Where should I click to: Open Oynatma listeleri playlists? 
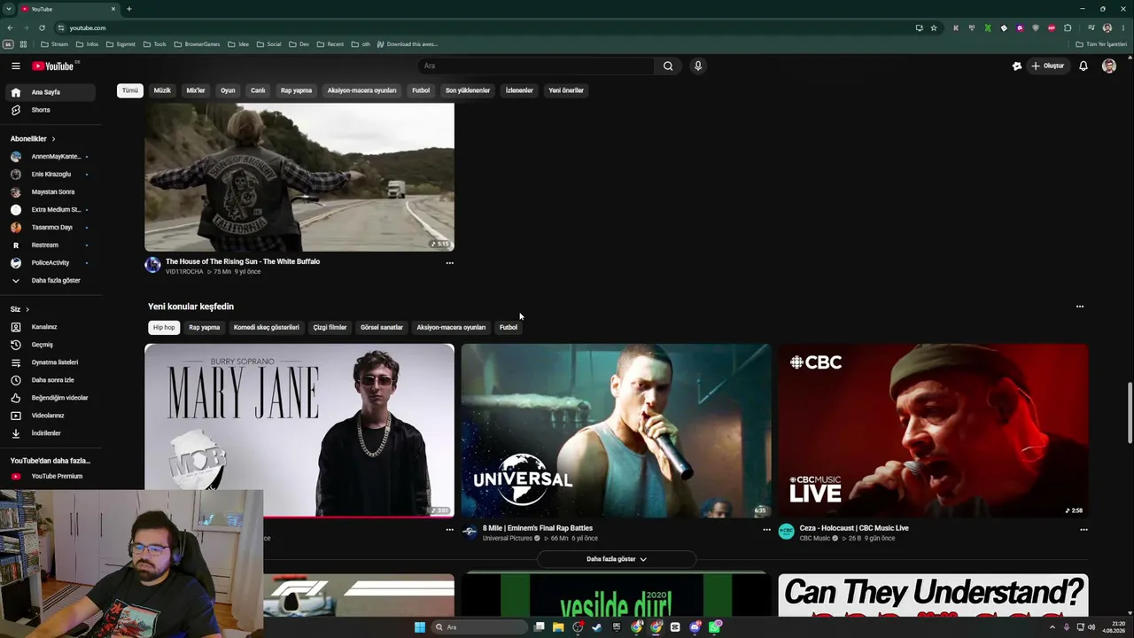click(51, 362)
